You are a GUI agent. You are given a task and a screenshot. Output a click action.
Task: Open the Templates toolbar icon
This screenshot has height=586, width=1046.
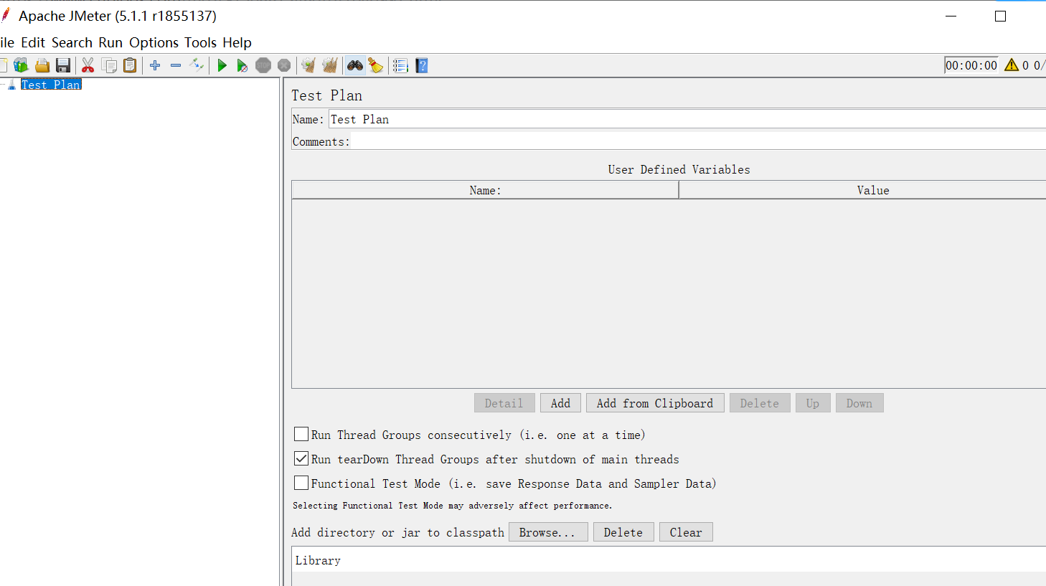[21, 65]
